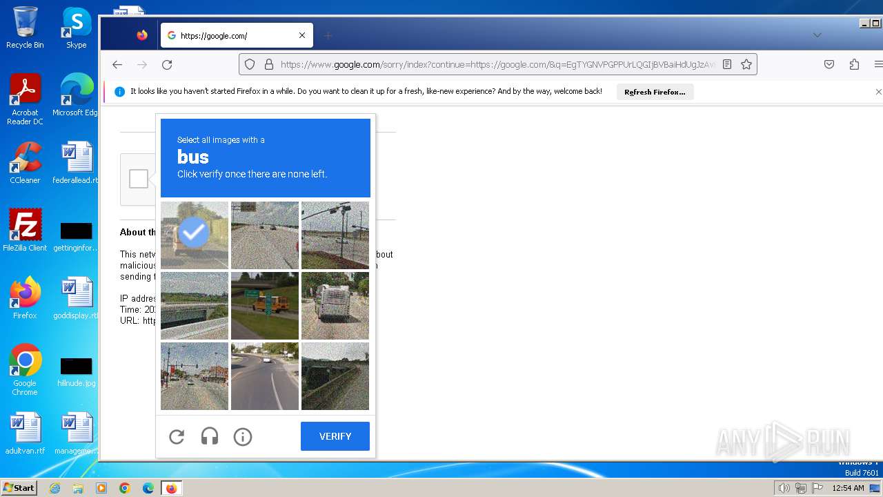Select the top-right traffic light captcha tile
This screenshot has height=497, width=883.
click(335, 235)
